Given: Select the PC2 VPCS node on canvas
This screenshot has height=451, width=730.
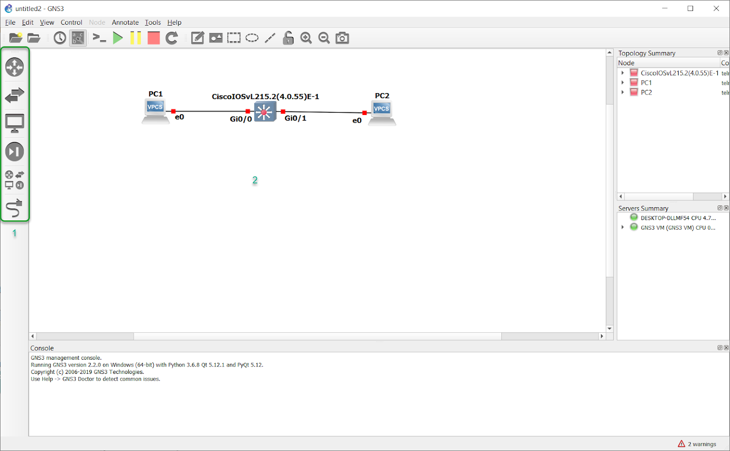Looking at the screenshot, I should tap(382, 113).
